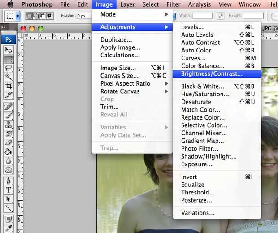278x233 pixels.
Task: Open the Select menu
Action: click(x=151, y=4)
